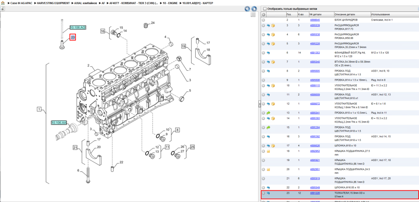Select 'ASSY, Incl 14, 15' usage text

point(381,137)
